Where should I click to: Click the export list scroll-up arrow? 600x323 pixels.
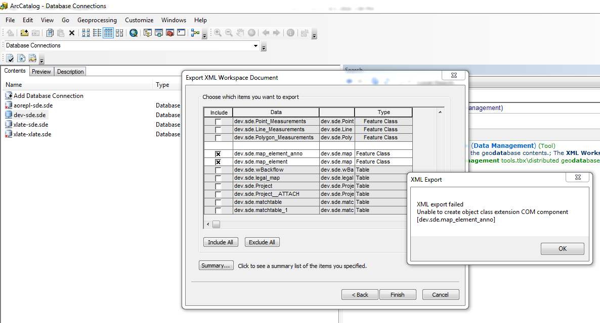coord(440,112)
